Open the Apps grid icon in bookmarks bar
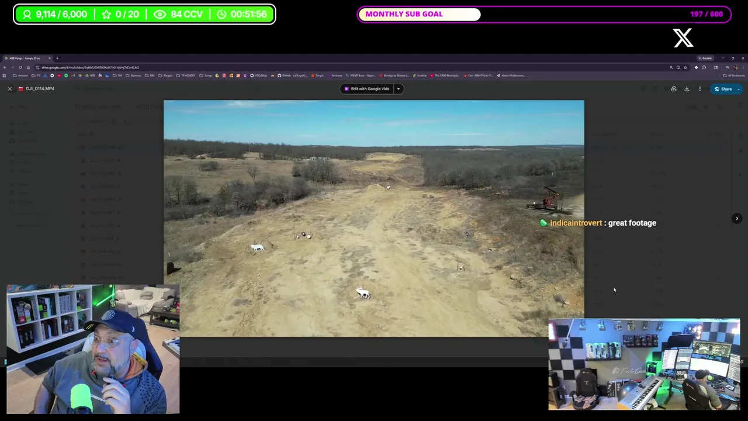 coord(4,75)
